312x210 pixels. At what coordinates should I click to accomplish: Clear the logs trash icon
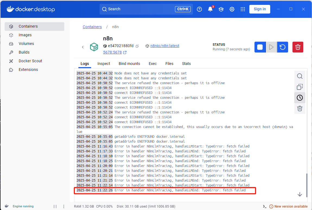point(300,109)
